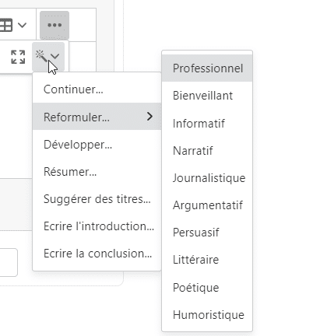
Task: Expand the Reformuler submenu arrow
Action: pyautogui.click(x=149, y=117)
